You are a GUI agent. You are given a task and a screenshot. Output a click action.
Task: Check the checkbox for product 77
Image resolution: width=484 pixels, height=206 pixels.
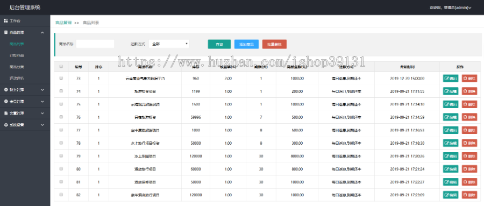tap(61, 130)
